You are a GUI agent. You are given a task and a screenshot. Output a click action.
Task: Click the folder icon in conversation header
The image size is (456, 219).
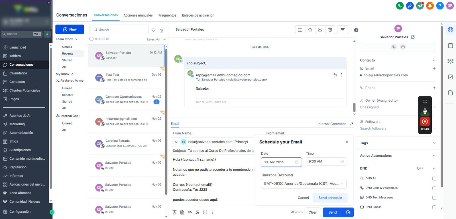(x=300, y=30)
